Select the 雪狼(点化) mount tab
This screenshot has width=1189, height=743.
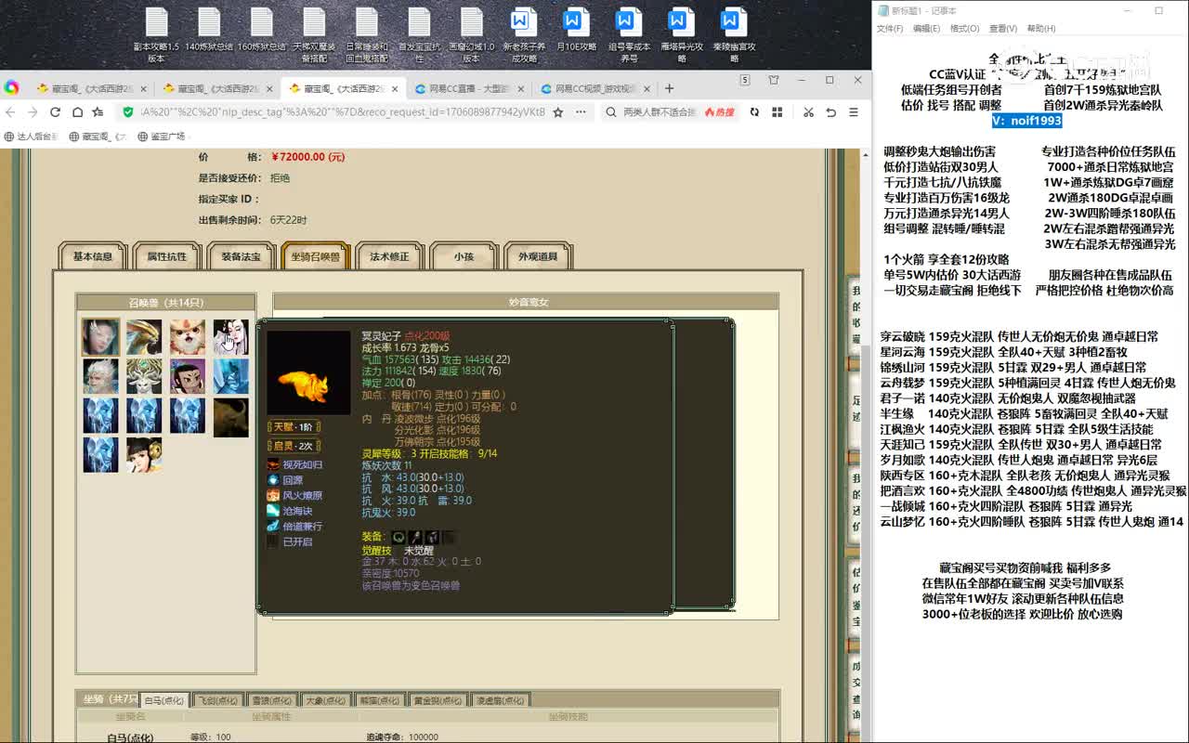coord(273,700)
